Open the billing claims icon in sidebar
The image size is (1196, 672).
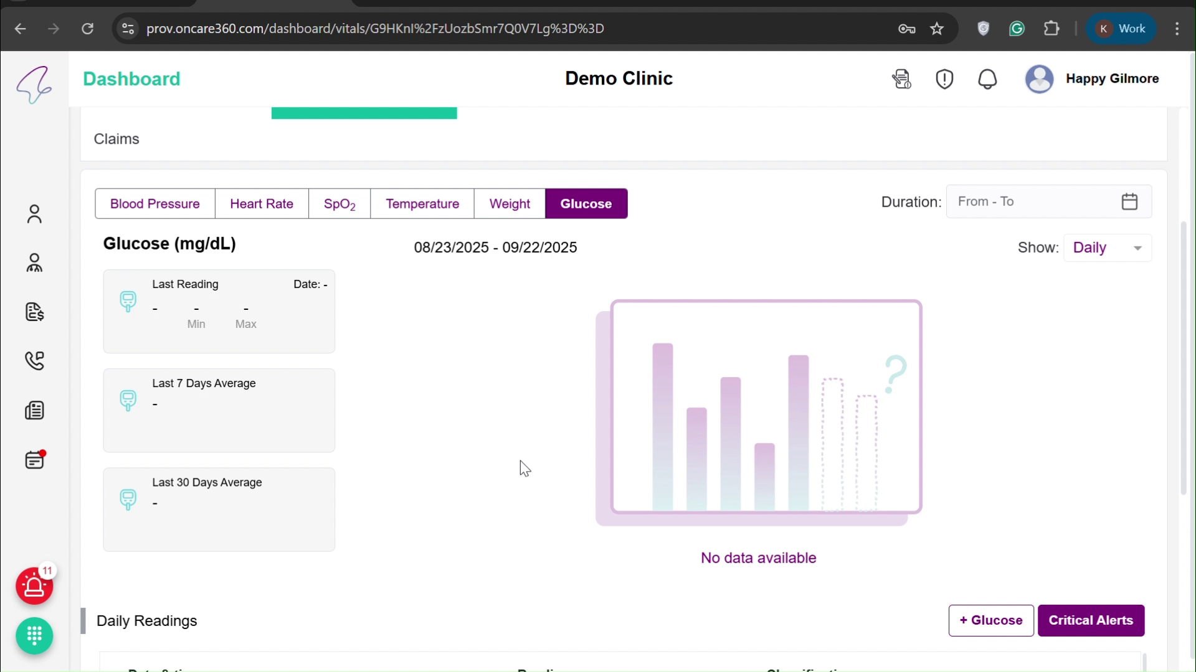click(x=35, y=313)
